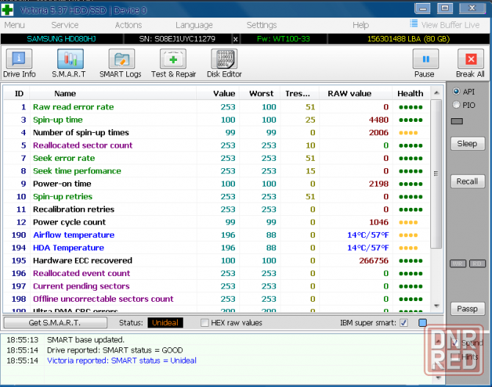Open the Actions menu
Image resolution: width=492 pixels, height=387 pixels.
point(129,25)
